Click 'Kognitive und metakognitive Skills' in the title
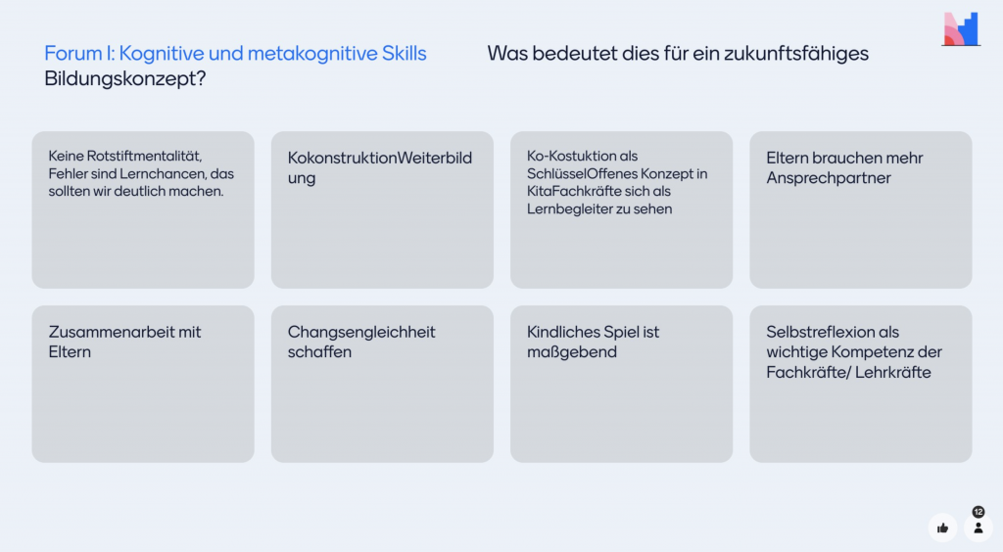Image resolution: width=1003 pixels, height=552 pixels. coord(272,54)
